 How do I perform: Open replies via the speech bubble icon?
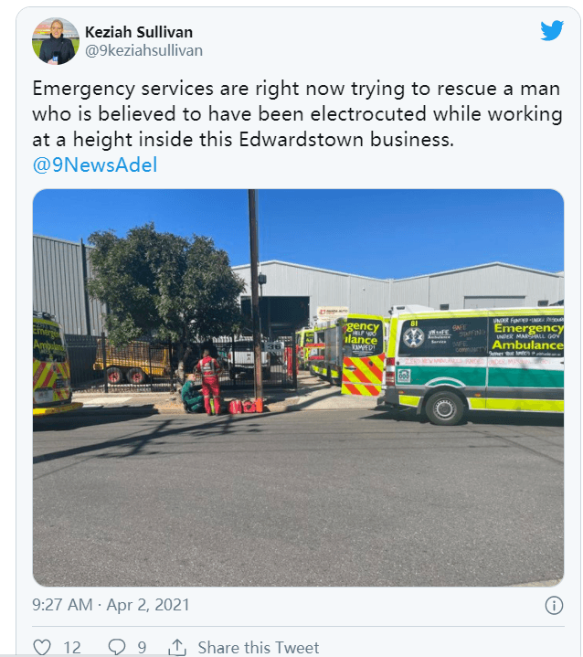click(x=117, y=647)
